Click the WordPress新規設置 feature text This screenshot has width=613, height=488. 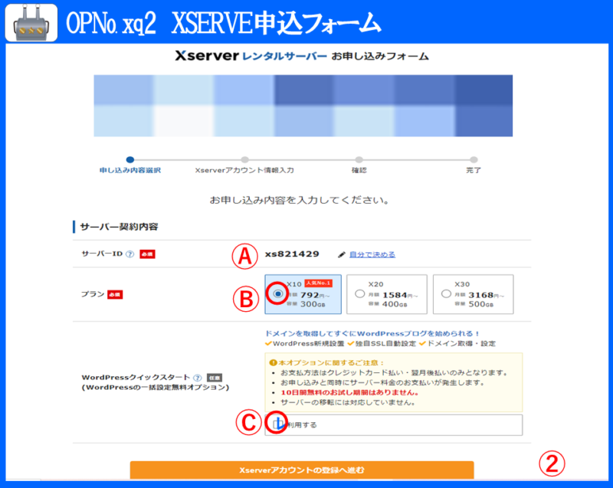tap(309, 343)
